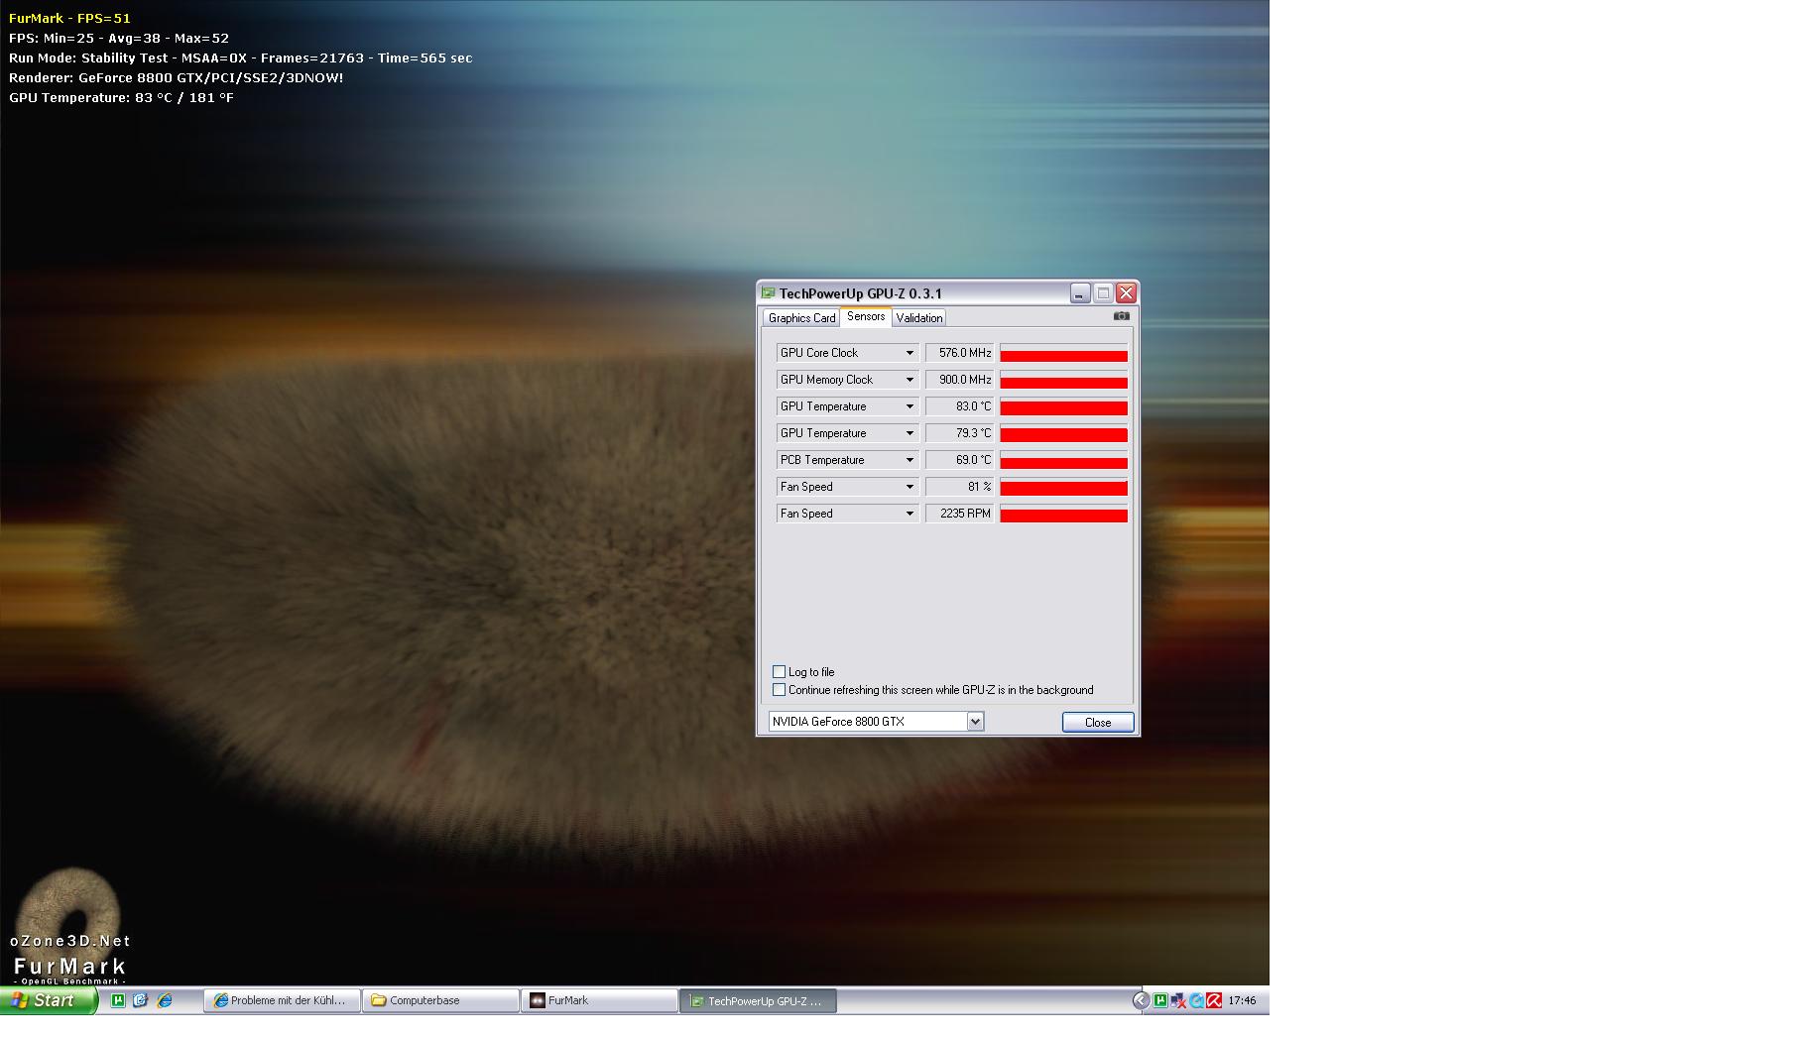
Task: Open the Validation tab
Action: pos(919,318)
